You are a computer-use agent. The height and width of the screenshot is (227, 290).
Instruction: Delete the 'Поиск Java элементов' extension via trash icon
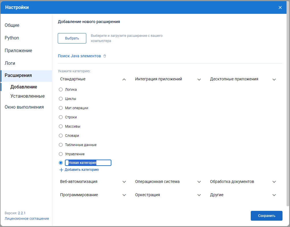coord(105,56)
